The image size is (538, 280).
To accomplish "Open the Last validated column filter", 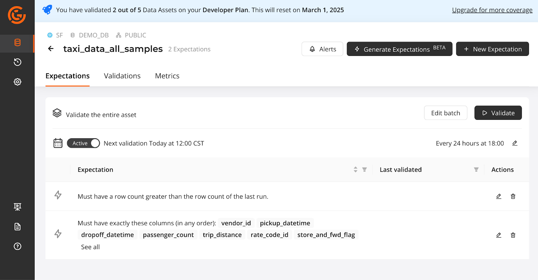I will [x=476, y=170].
